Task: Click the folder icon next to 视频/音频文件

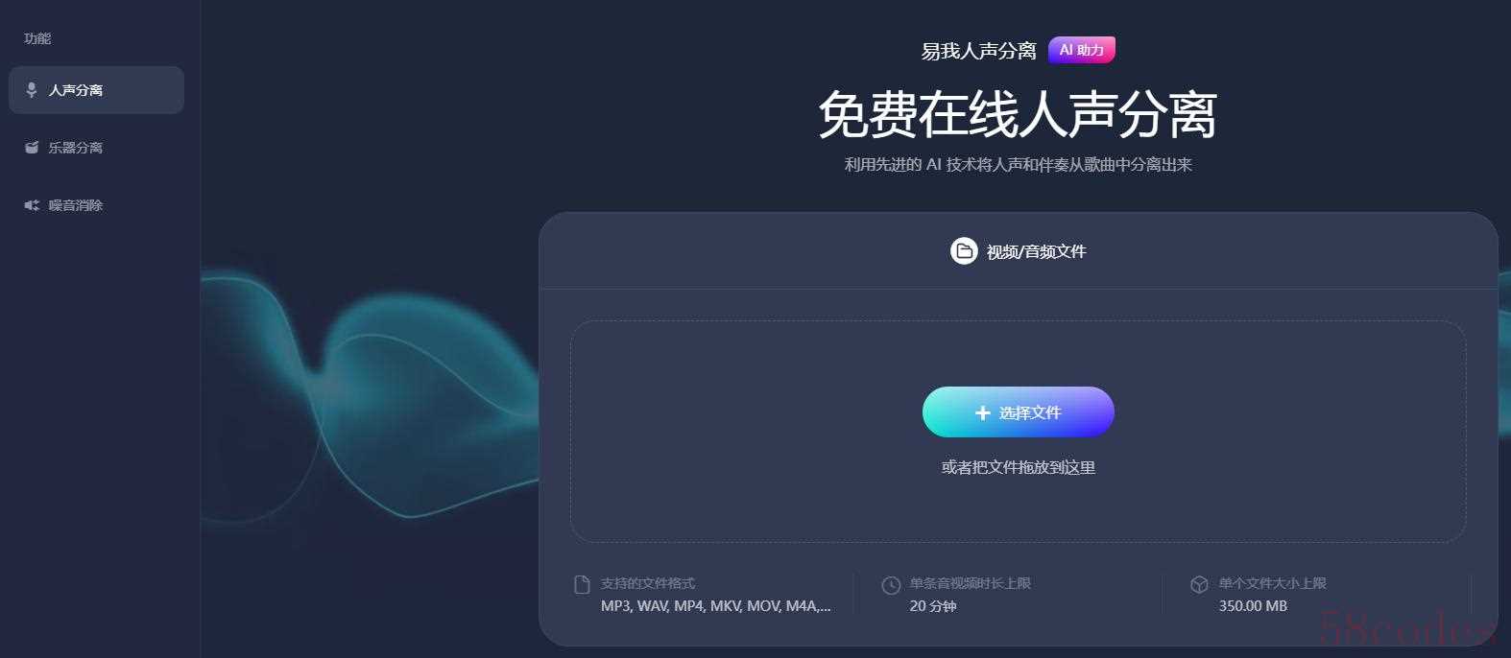Action: 964,251
